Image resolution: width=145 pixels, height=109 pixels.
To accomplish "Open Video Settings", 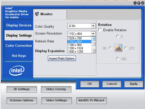I will coord(57,100).
